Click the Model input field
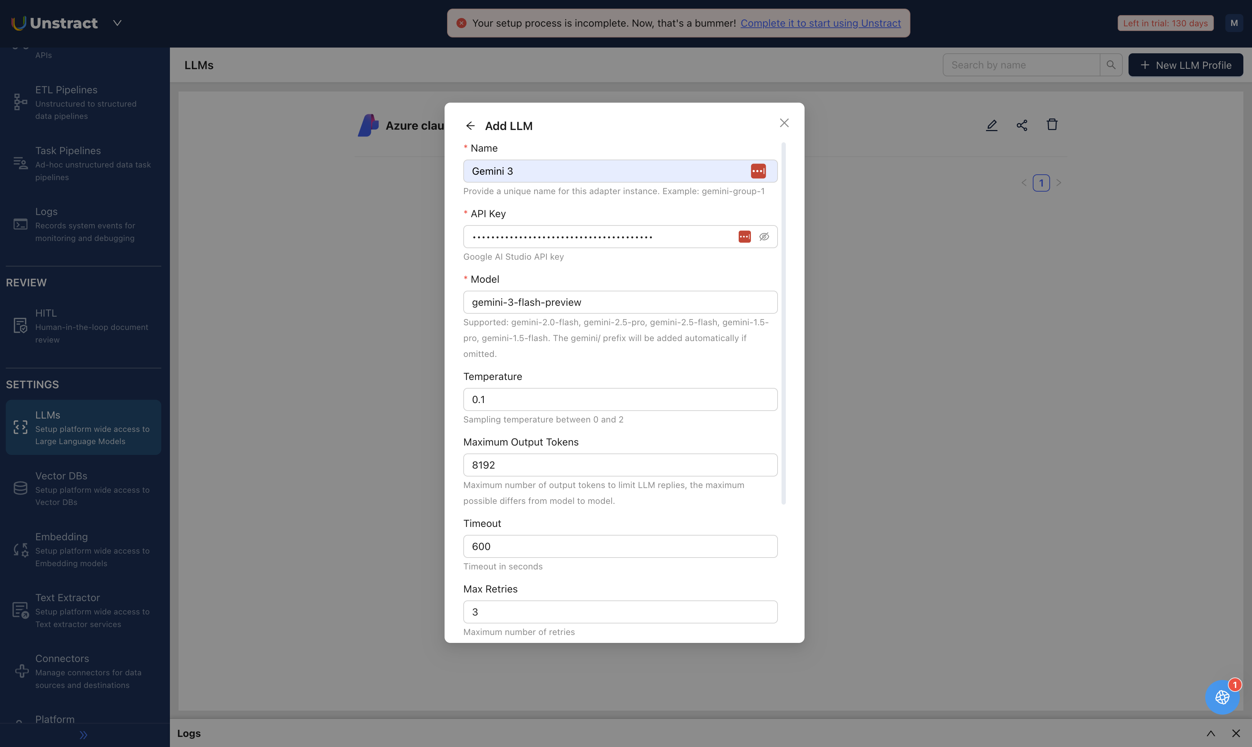This screenshot has width=1252, height=747. click(x=620, y=302)
